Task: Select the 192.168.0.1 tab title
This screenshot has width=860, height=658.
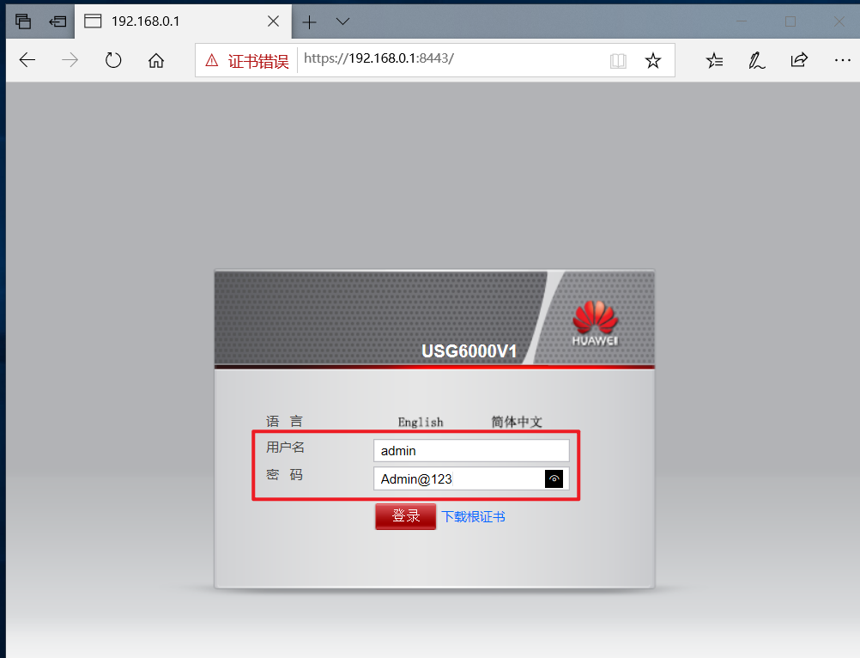Action: tap(145, 21)
